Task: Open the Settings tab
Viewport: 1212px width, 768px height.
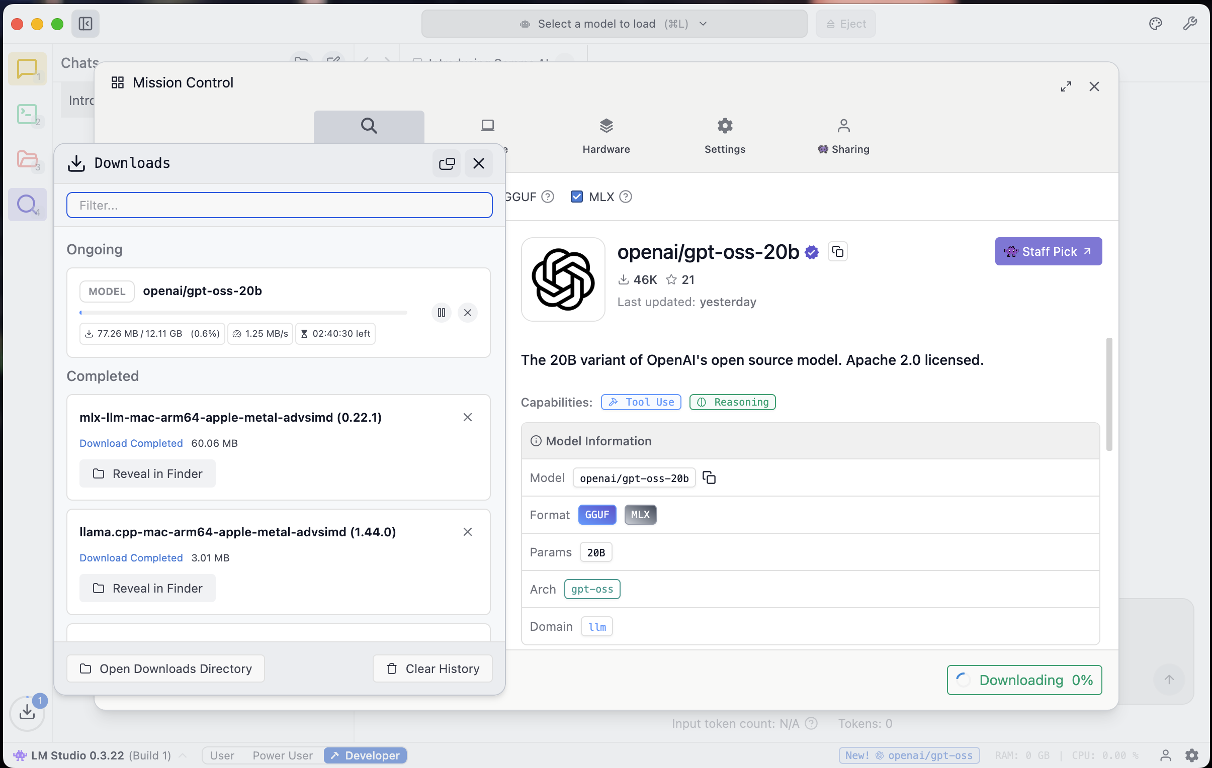Action: point(725,136)
